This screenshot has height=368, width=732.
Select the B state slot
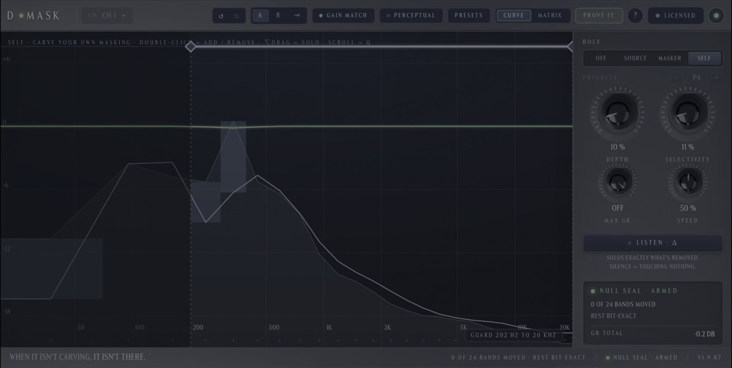point(278,15)
